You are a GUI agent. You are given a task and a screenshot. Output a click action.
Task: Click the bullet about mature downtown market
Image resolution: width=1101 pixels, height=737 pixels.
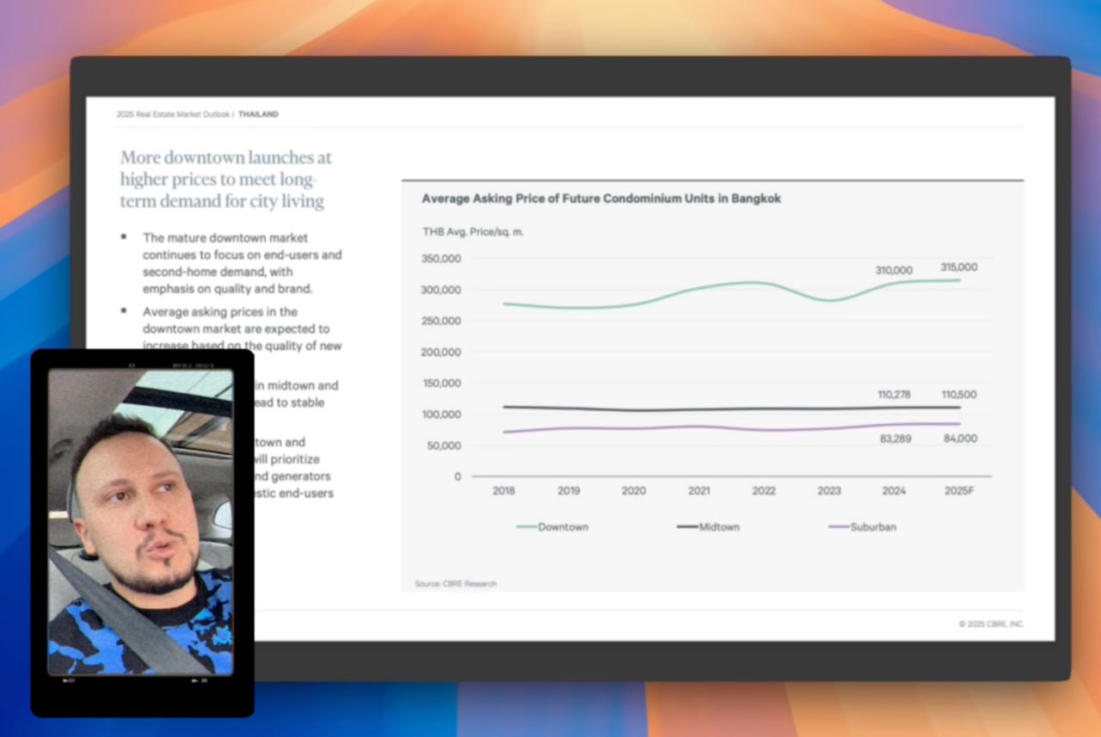coord(242,262)
